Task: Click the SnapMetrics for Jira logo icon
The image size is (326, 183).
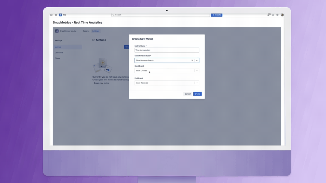Action: coord(57,31)
